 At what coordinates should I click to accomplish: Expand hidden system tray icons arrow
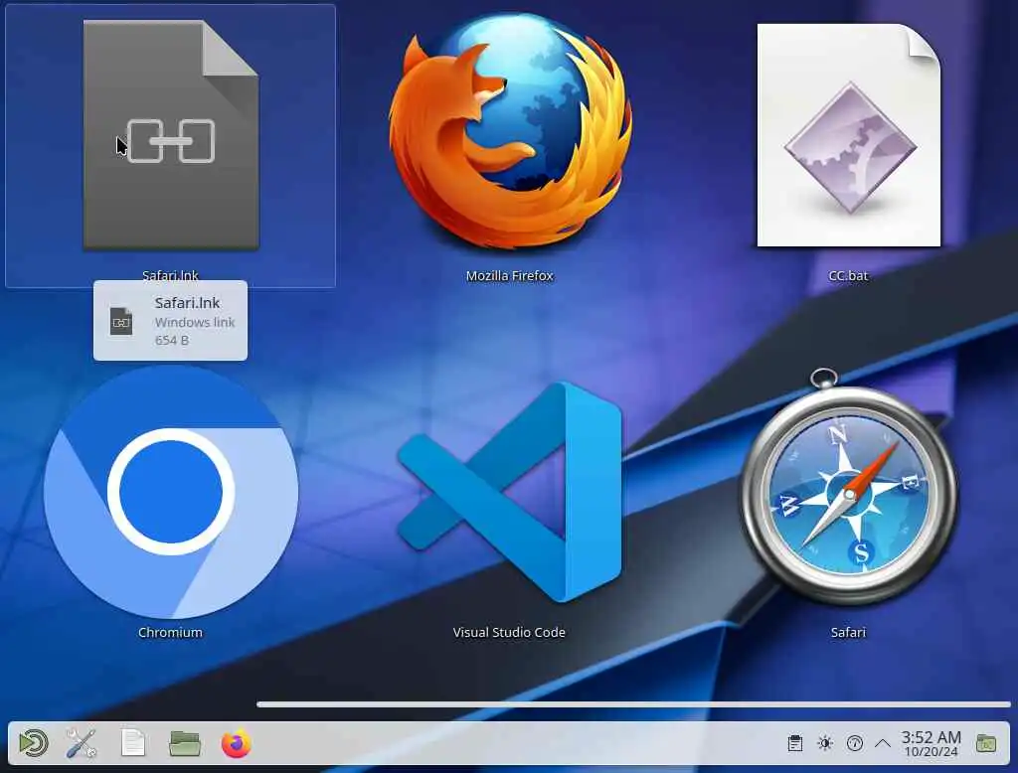click(883, 743)
